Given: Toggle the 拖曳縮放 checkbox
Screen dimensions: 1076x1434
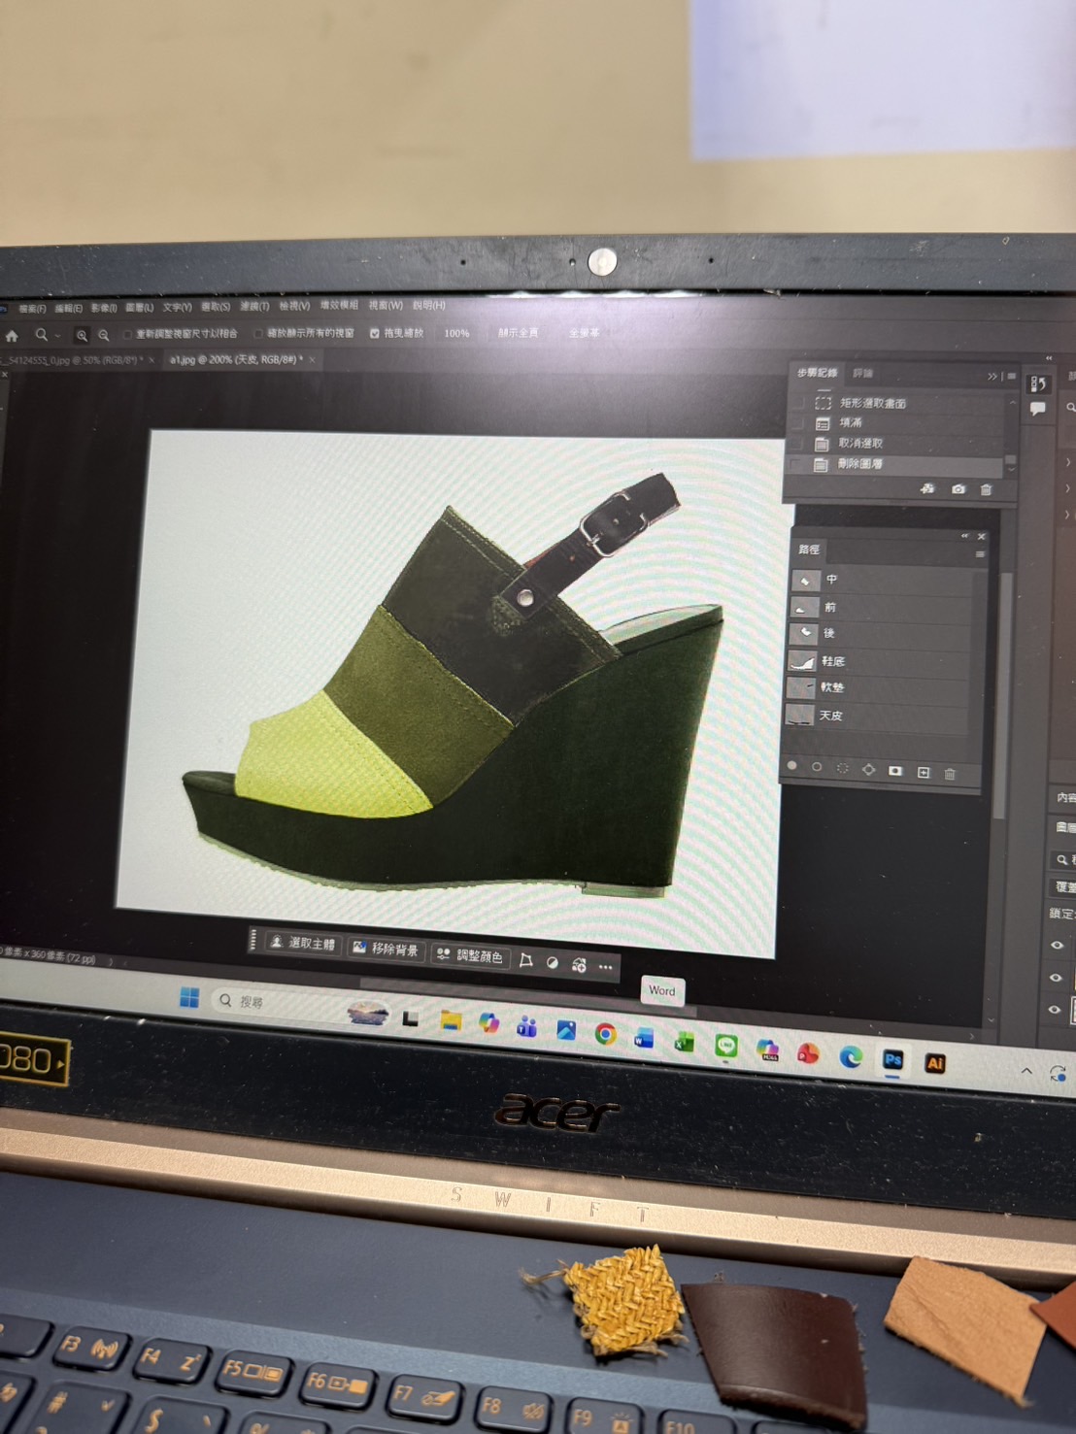Looking at the screenshot, I should point(375,333).
